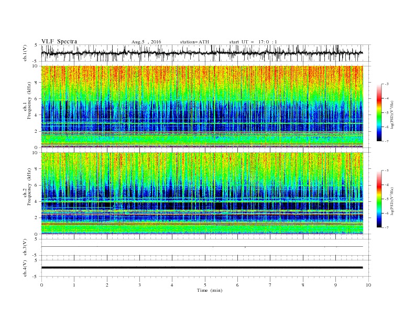Click the "-7" tick on ch.2 colorbar
Screen dimensions: 415x320
click(x=387, y=227)
